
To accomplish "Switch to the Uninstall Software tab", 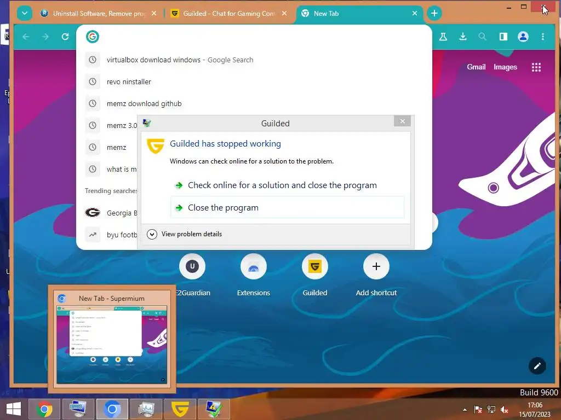I will tap(98, 14).
